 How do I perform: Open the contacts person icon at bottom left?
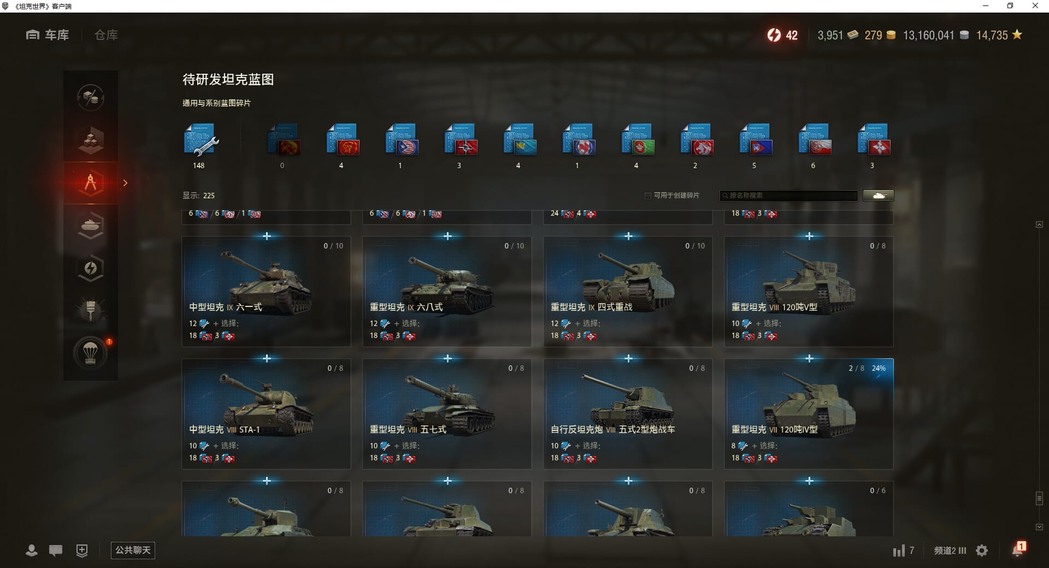click(32, 551)
